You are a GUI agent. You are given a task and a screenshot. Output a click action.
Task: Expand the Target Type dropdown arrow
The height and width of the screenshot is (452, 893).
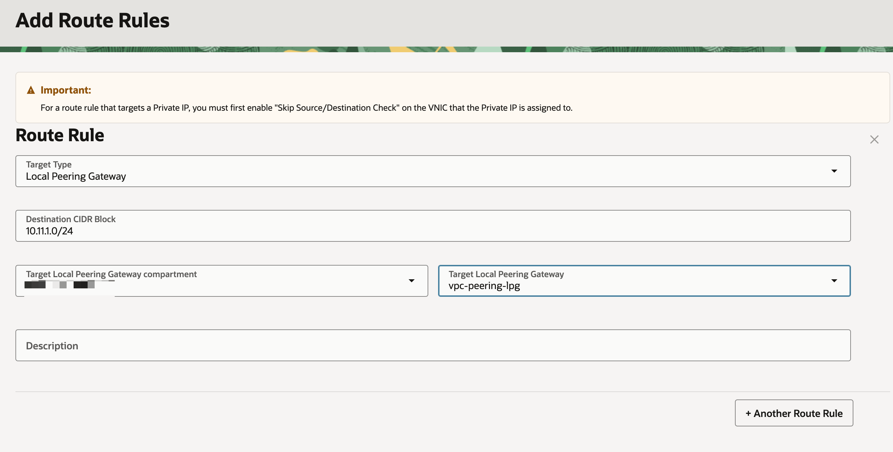tap(834, 171)
